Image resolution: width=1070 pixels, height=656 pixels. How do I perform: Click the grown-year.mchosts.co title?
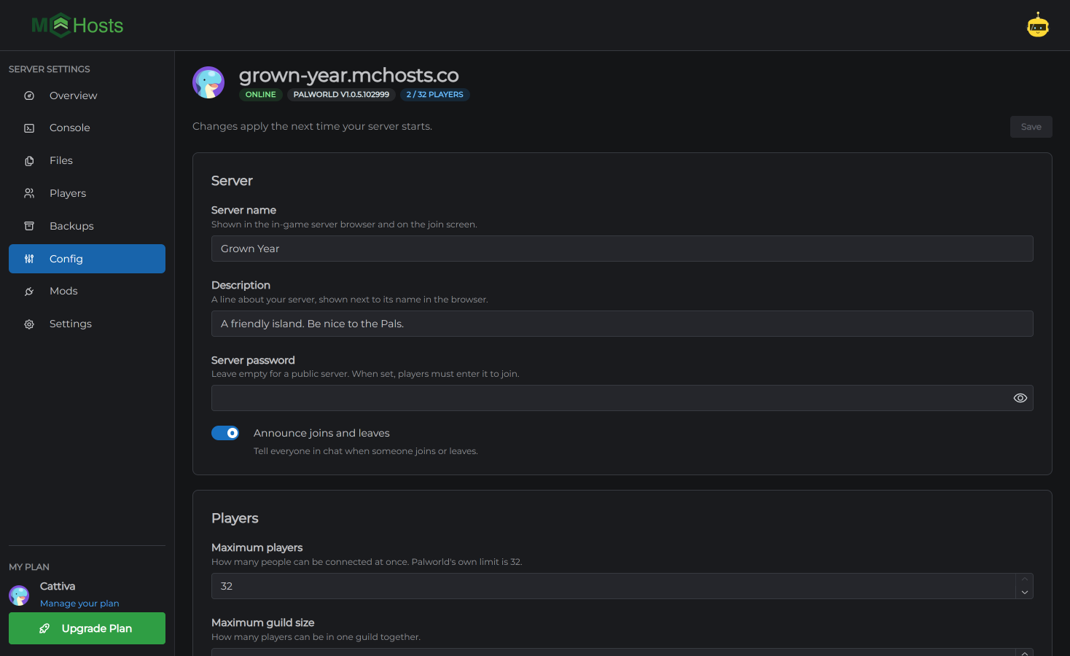pyautogui.click(x=348, y=75)
